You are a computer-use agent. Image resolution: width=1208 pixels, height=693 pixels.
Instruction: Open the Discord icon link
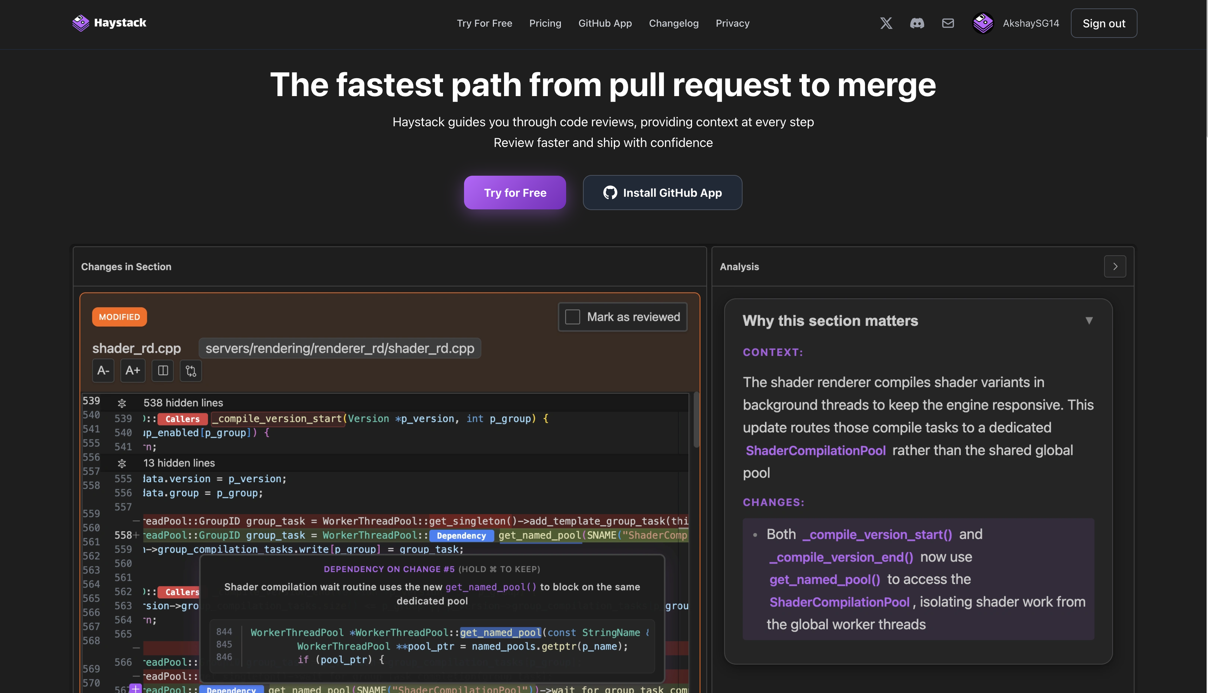(917, 23)
